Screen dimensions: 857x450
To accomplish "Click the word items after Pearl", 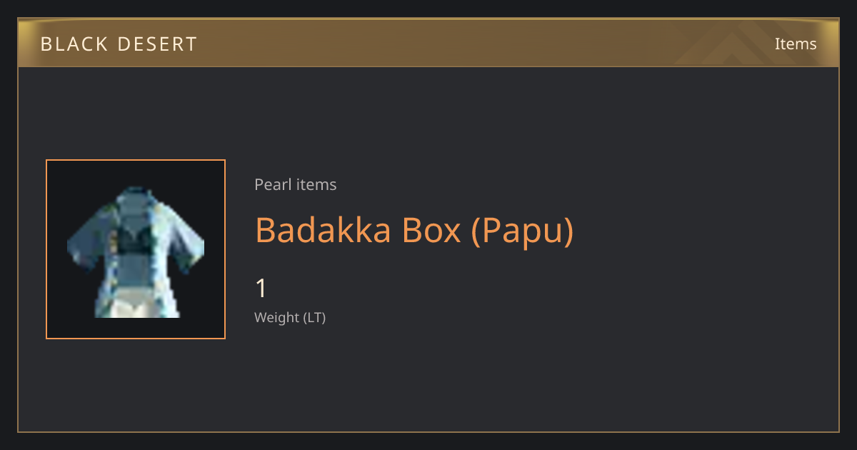I will (316, 184).
